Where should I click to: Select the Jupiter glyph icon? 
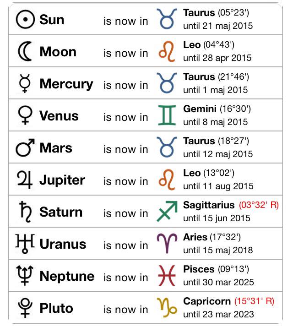pyautogui.click(x=25, y=180)
